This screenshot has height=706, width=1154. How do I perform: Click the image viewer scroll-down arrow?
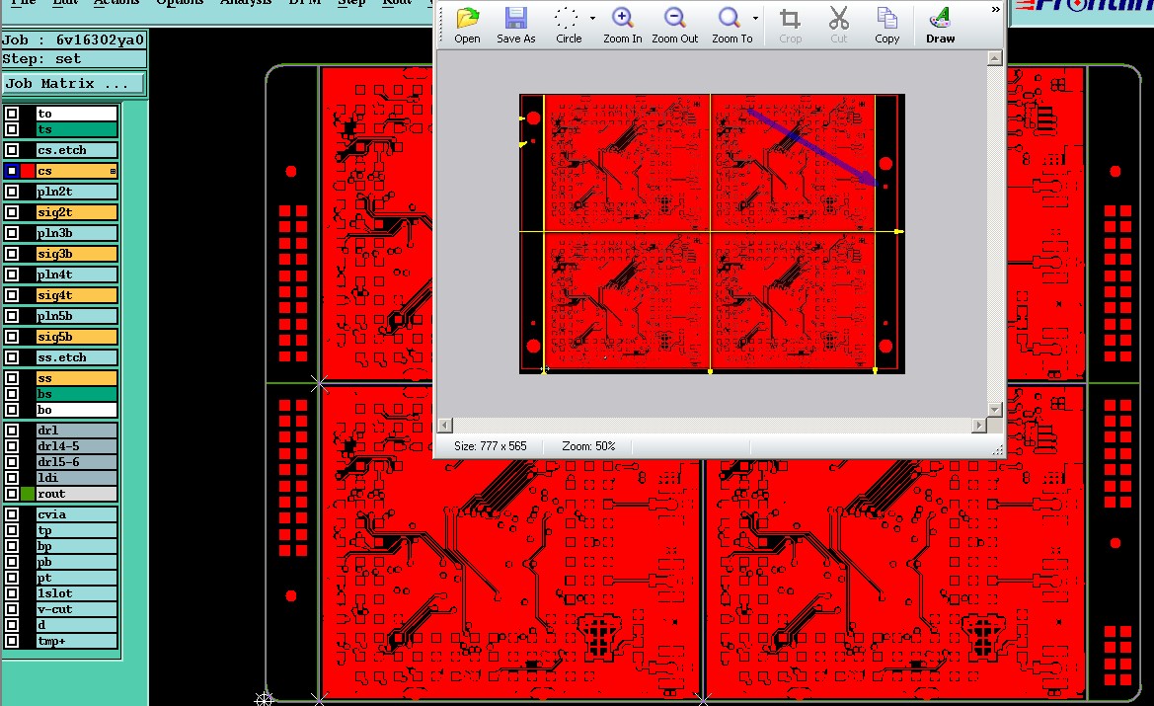click(x=994, y=409)
